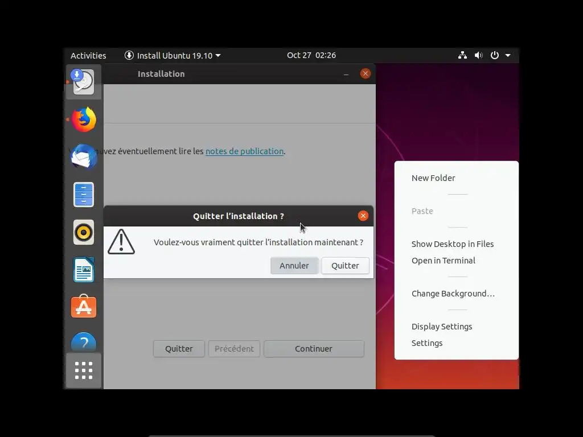Open the clock showing Oct 27 02:26
This screenshot has height=437, width=583.
(311, 55)
